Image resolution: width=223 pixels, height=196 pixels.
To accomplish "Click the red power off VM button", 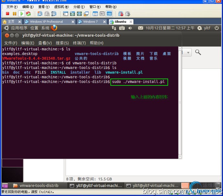I will tap(7, 14).
